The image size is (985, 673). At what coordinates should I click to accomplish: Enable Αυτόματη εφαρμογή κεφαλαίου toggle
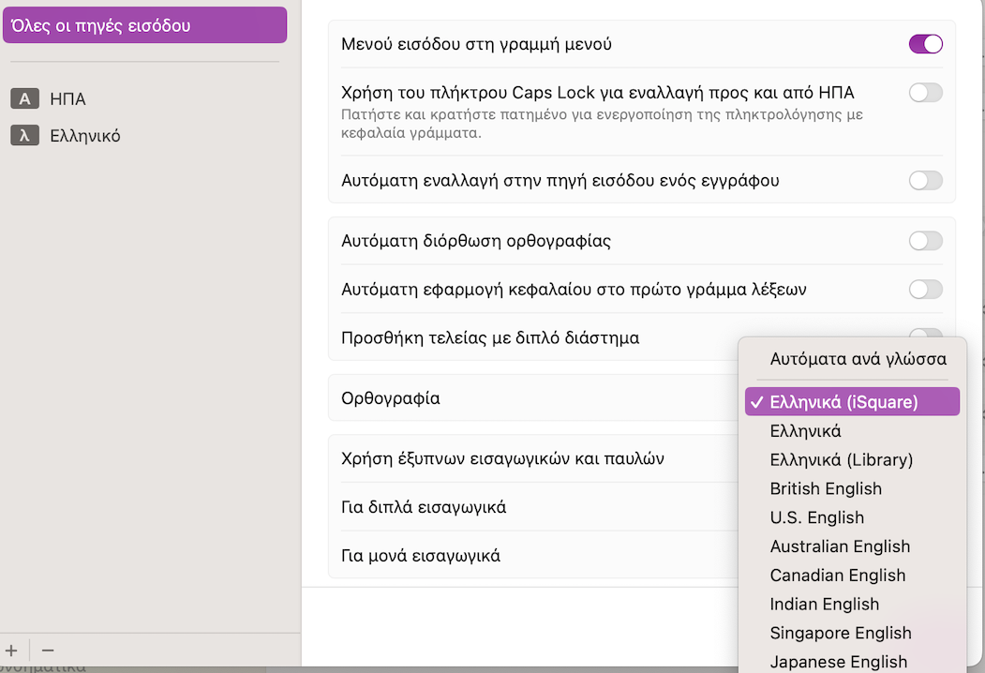pos(925,290)
